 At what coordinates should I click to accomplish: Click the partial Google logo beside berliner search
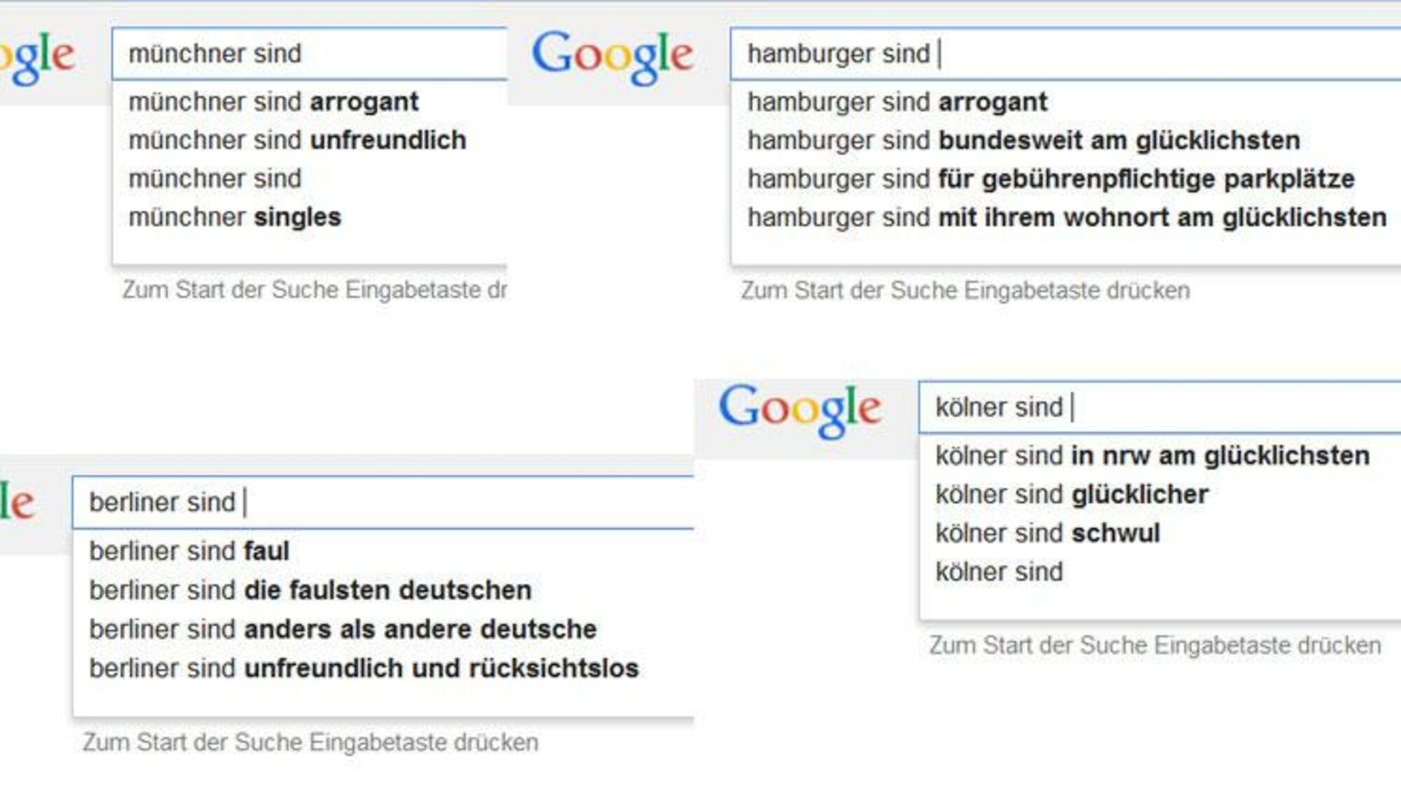point(17,502)
